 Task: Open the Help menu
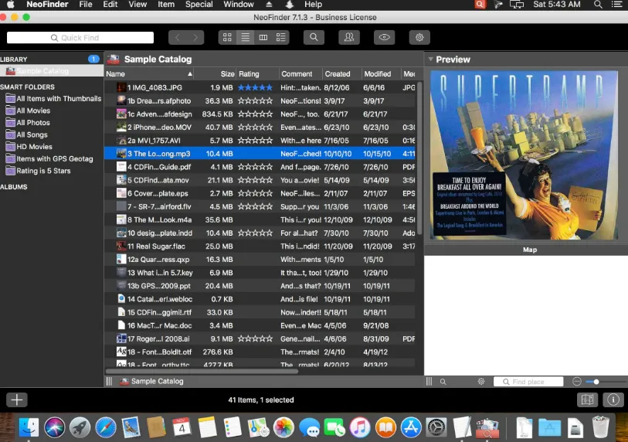point(313,5)
